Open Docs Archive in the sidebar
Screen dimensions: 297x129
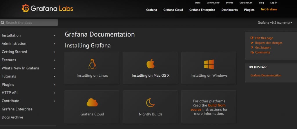click(x=12, y=117)
